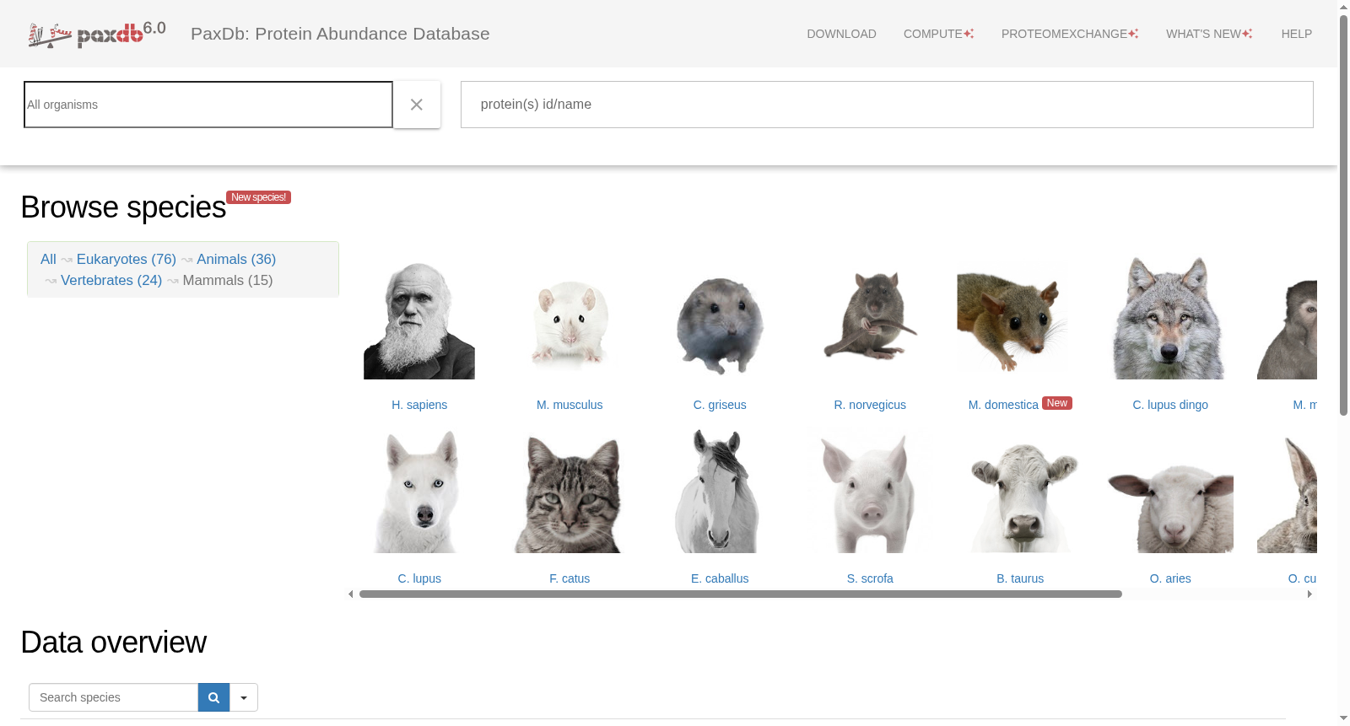
Task: Open the PROTEOMEXCHANGE menu item
Action: pyautogui.click(x=1070, y=34)
